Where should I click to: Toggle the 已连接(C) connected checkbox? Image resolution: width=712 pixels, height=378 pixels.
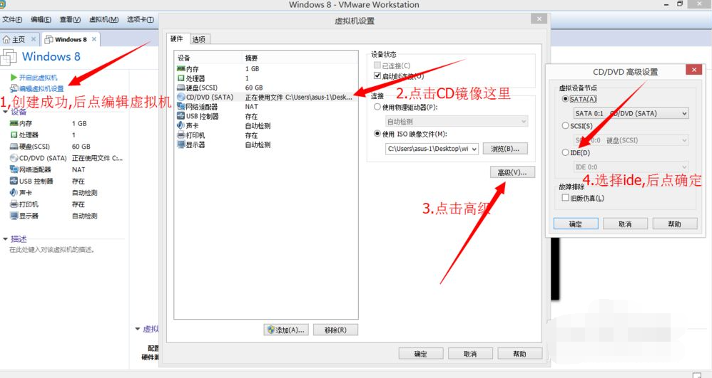click(x=377, y=65)
